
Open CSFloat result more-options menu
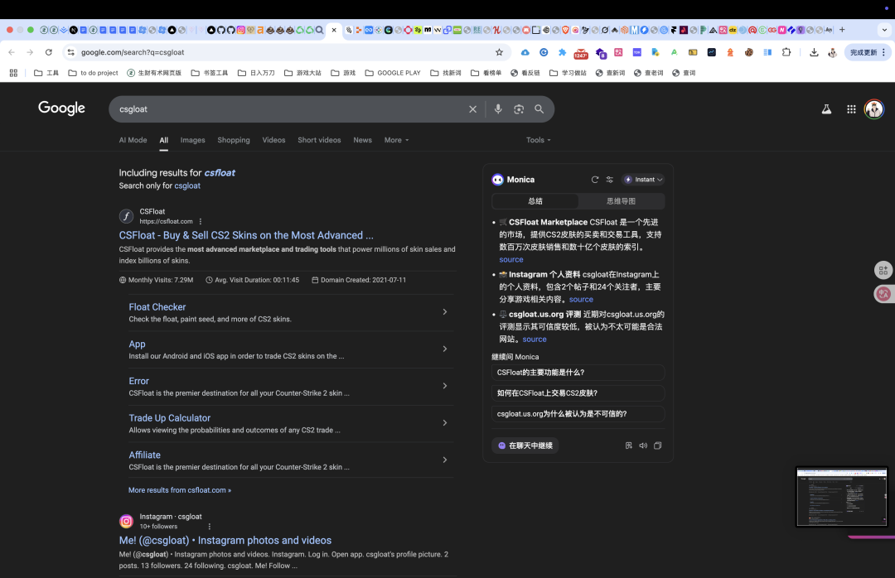(201, 221)
